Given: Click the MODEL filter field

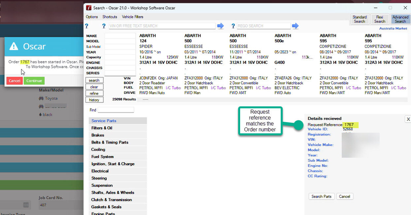Looking at the screenshot, I should coord(120,41).
